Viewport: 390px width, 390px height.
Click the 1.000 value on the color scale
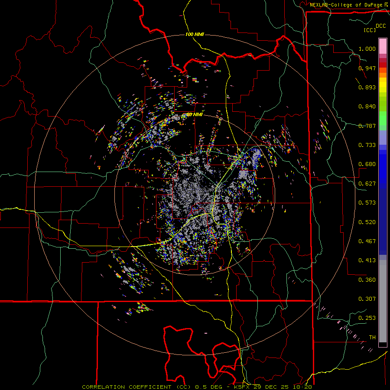367,49
